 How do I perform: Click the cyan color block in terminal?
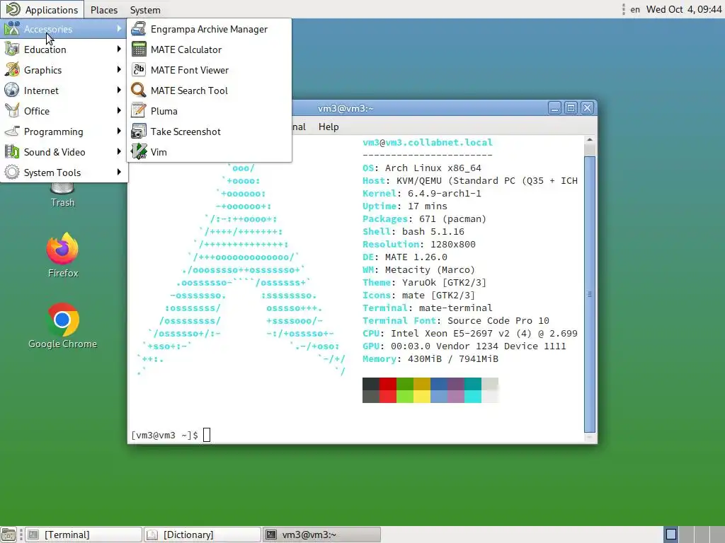tap(473, 397)
